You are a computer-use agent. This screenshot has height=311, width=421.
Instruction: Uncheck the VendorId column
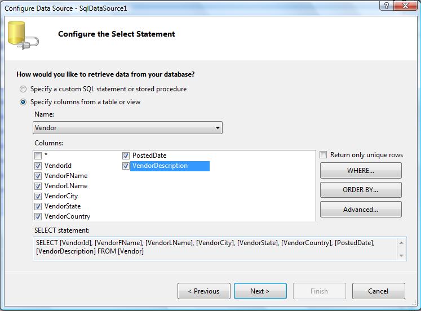38,166
